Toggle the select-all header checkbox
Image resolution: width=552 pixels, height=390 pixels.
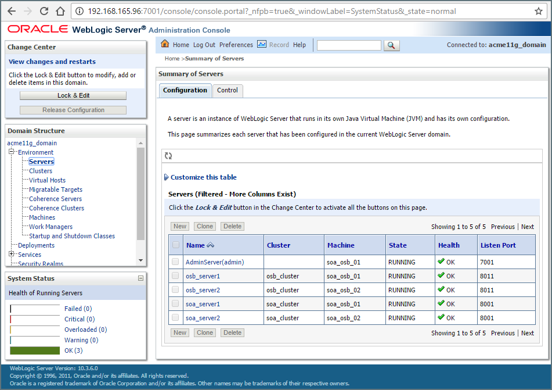pyautogui.click(x=176, y=245)
